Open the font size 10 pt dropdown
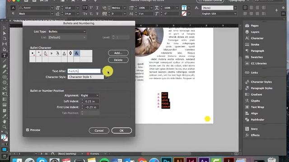Screen dimensions: 289x162 point(78,8)
